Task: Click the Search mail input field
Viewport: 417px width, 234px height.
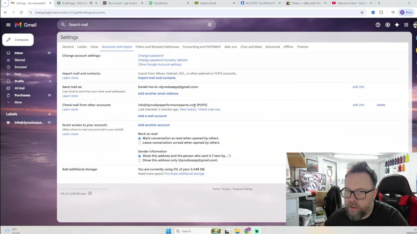Action: click(x=137, y=25)
